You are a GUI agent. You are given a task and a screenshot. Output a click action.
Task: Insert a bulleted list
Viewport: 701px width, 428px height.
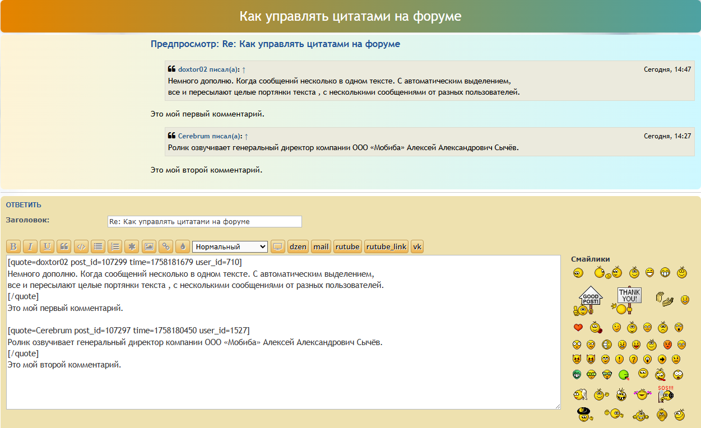[x=98, y=246]
